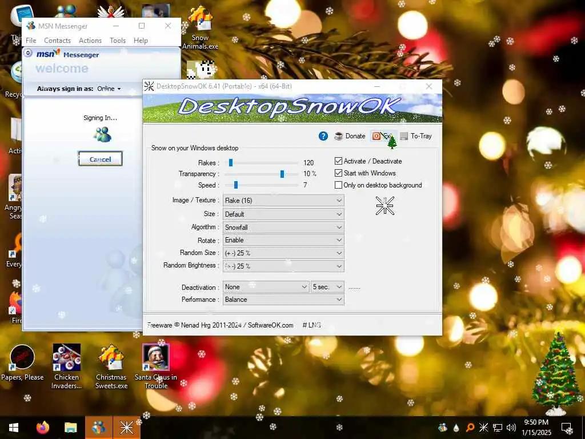Select the pixel dog desktop icon

coord(201,70)
